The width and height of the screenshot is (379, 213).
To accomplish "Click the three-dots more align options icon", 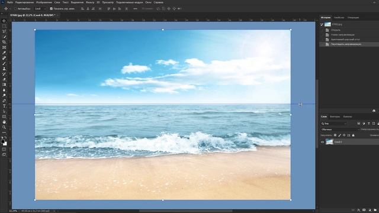I will pos(136,9).
